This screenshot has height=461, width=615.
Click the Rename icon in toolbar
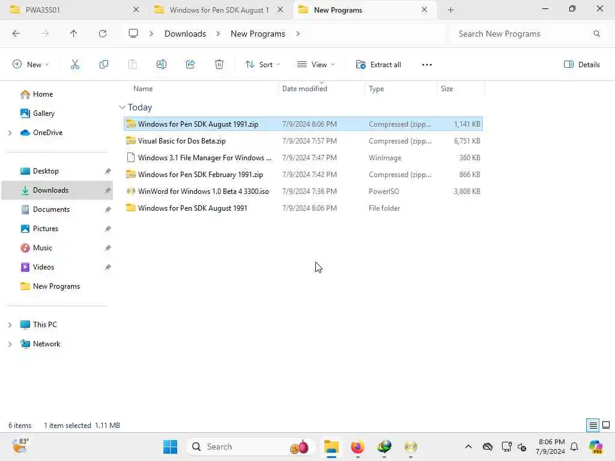click(161, 65)
